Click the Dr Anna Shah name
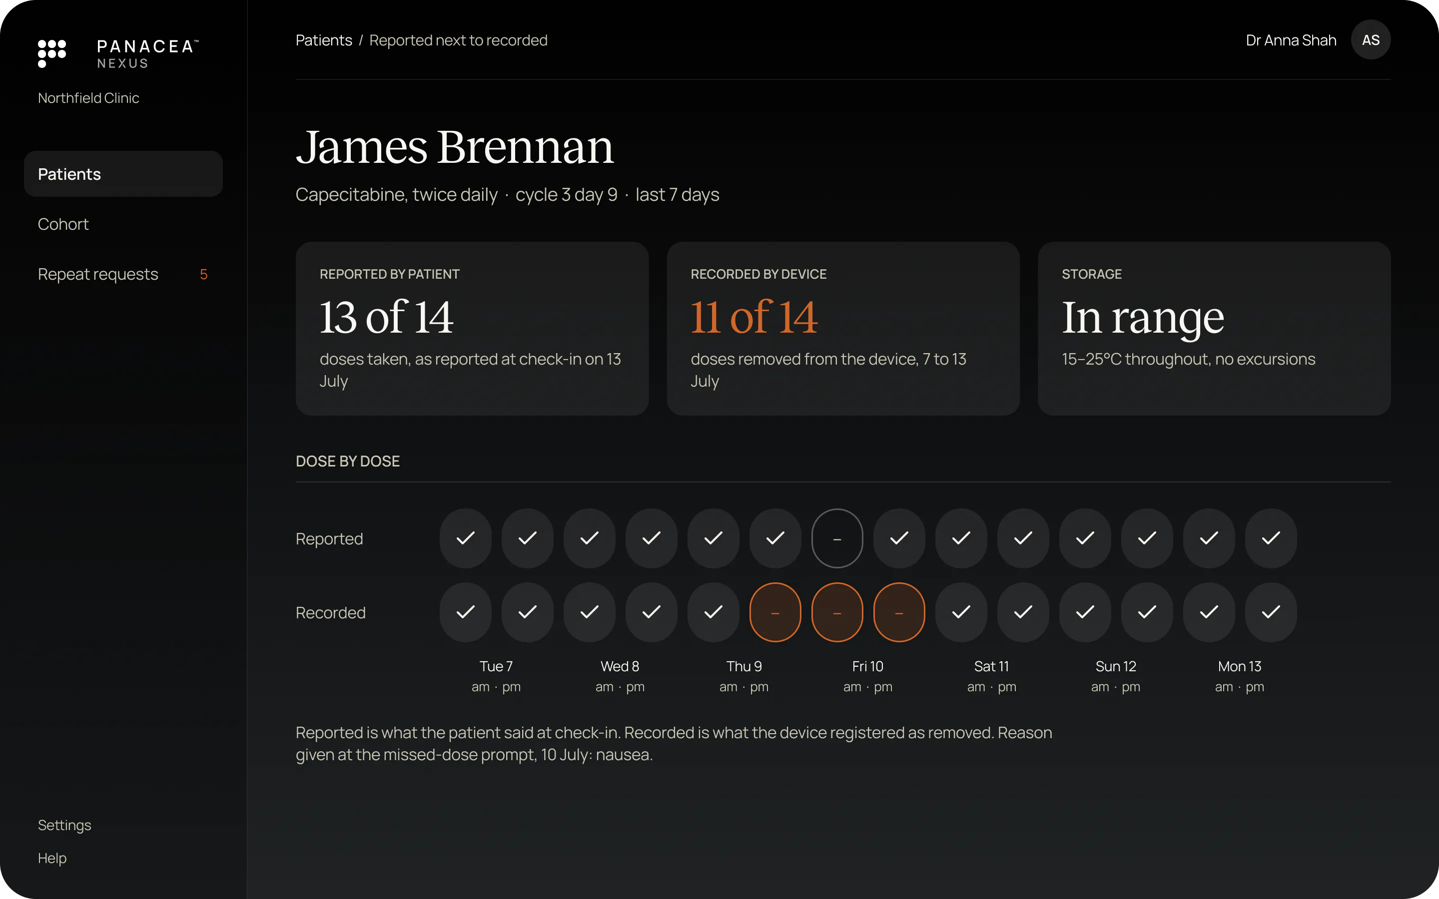This screenshot has width=1439, height=899. click(1291, 40)
